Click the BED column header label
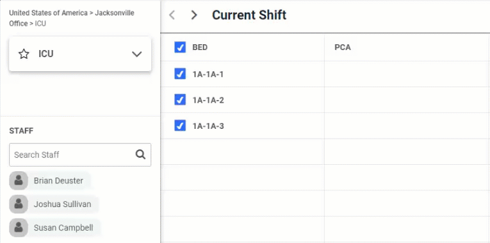Viewport: 490px width, 243px height. click(x=200, y=47)
